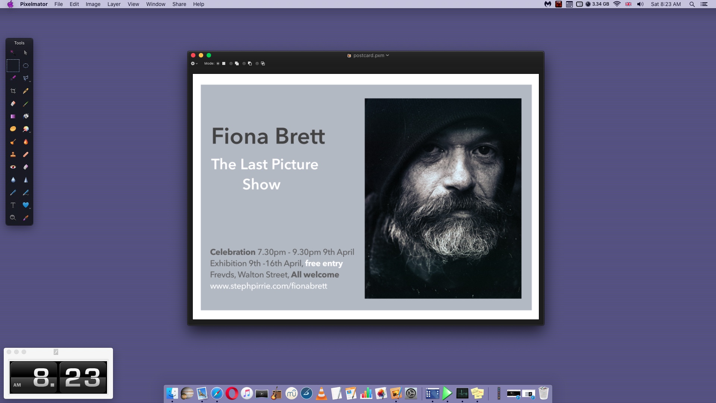
Task: Activate the Clone Stamp tool
Action: click(x=13, y=154)
